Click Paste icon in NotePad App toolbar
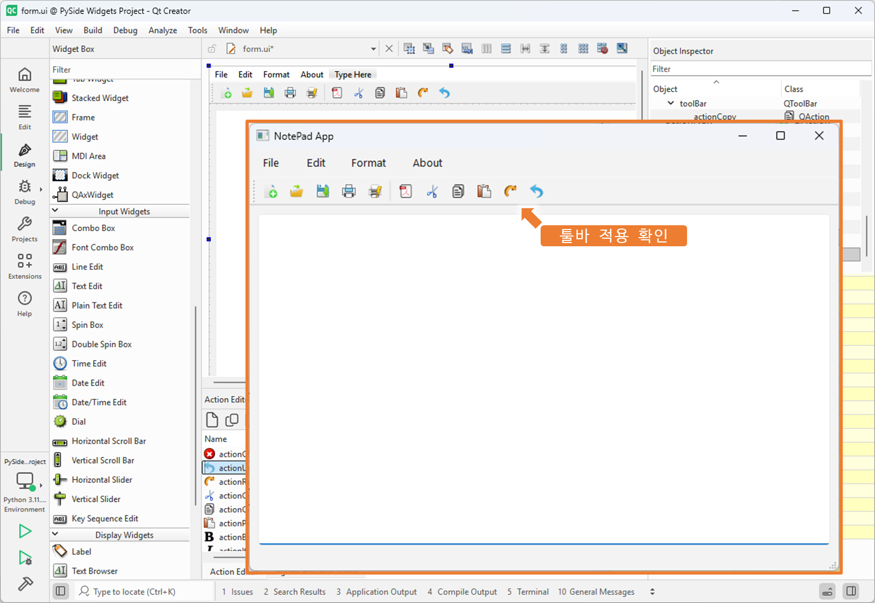The height and width of the screenshot is (603, 875). pos(484,191)
